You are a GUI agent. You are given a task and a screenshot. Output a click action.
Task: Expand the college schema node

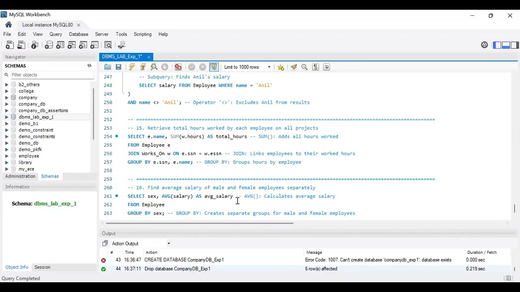tap(6, 91)
